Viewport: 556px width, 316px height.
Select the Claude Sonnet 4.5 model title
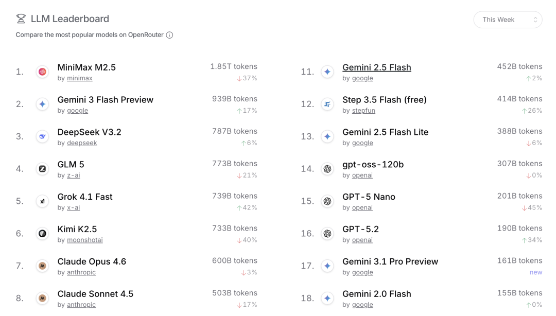(95, 294)
